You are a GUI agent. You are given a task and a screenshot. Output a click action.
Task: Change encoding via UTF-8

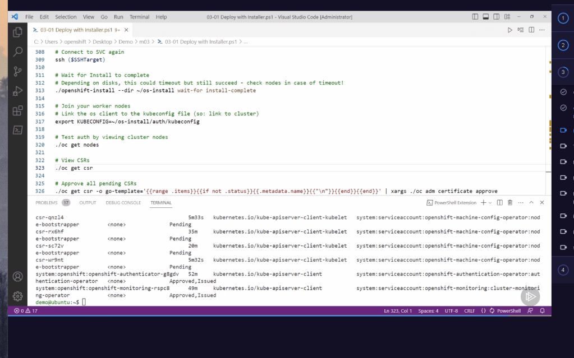(451, 311)
